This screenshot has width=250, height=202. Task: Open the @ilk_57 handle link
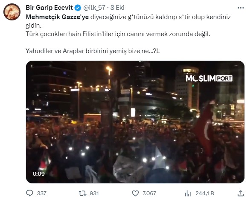click(x=94, y=8)
